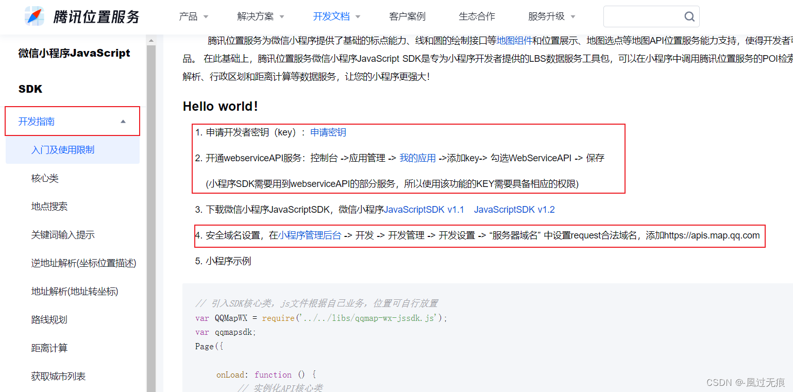Follow the 我的应用 link
Image resolution: width=793 pixels, height=392 pixels.
click(418, 158)
